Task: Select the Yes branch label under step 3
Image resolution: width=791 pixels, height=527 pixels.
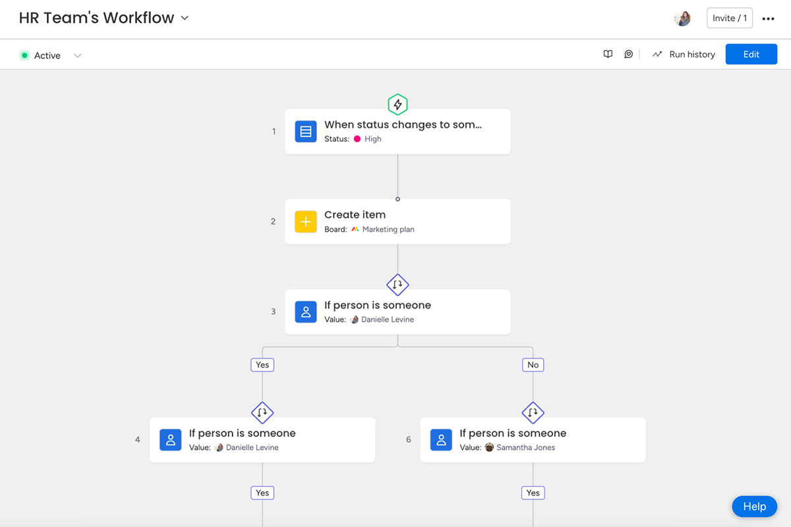Action: click(262, 365)
